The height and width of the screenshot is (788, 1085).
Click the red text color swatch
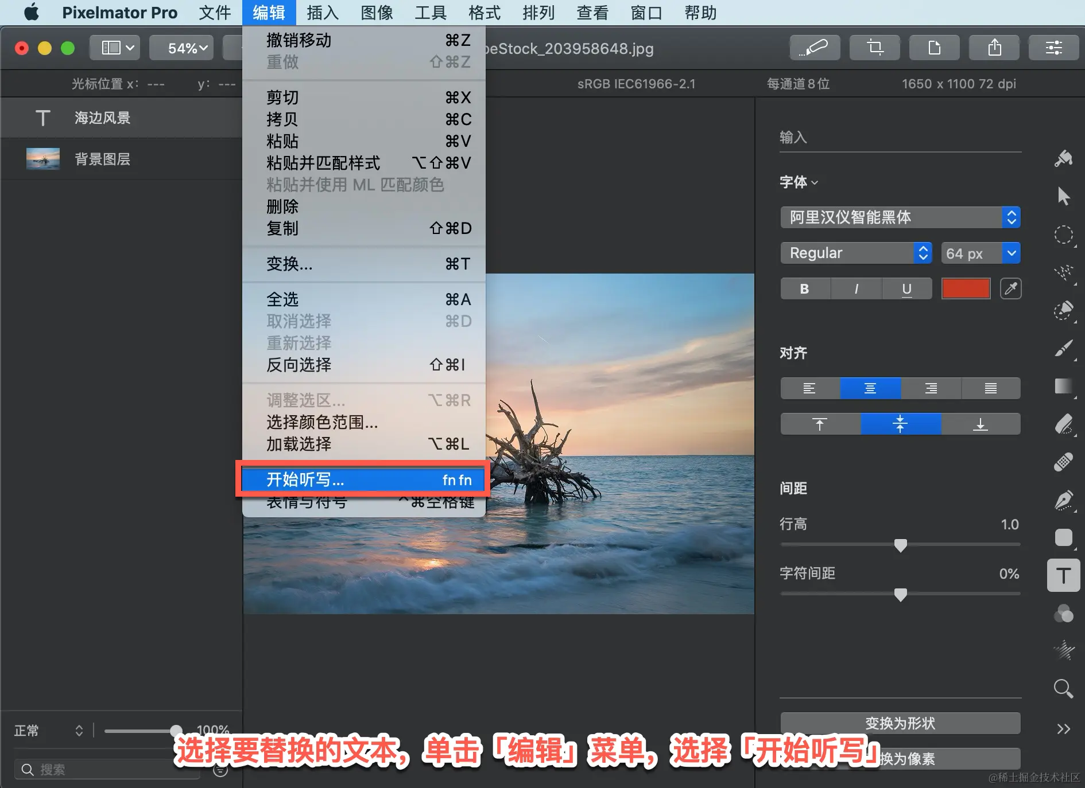[x=966, y=288]
